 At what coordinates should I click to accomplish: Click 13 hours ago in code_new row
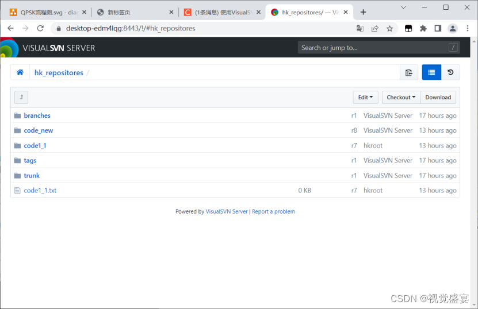[x=438, y=130]
